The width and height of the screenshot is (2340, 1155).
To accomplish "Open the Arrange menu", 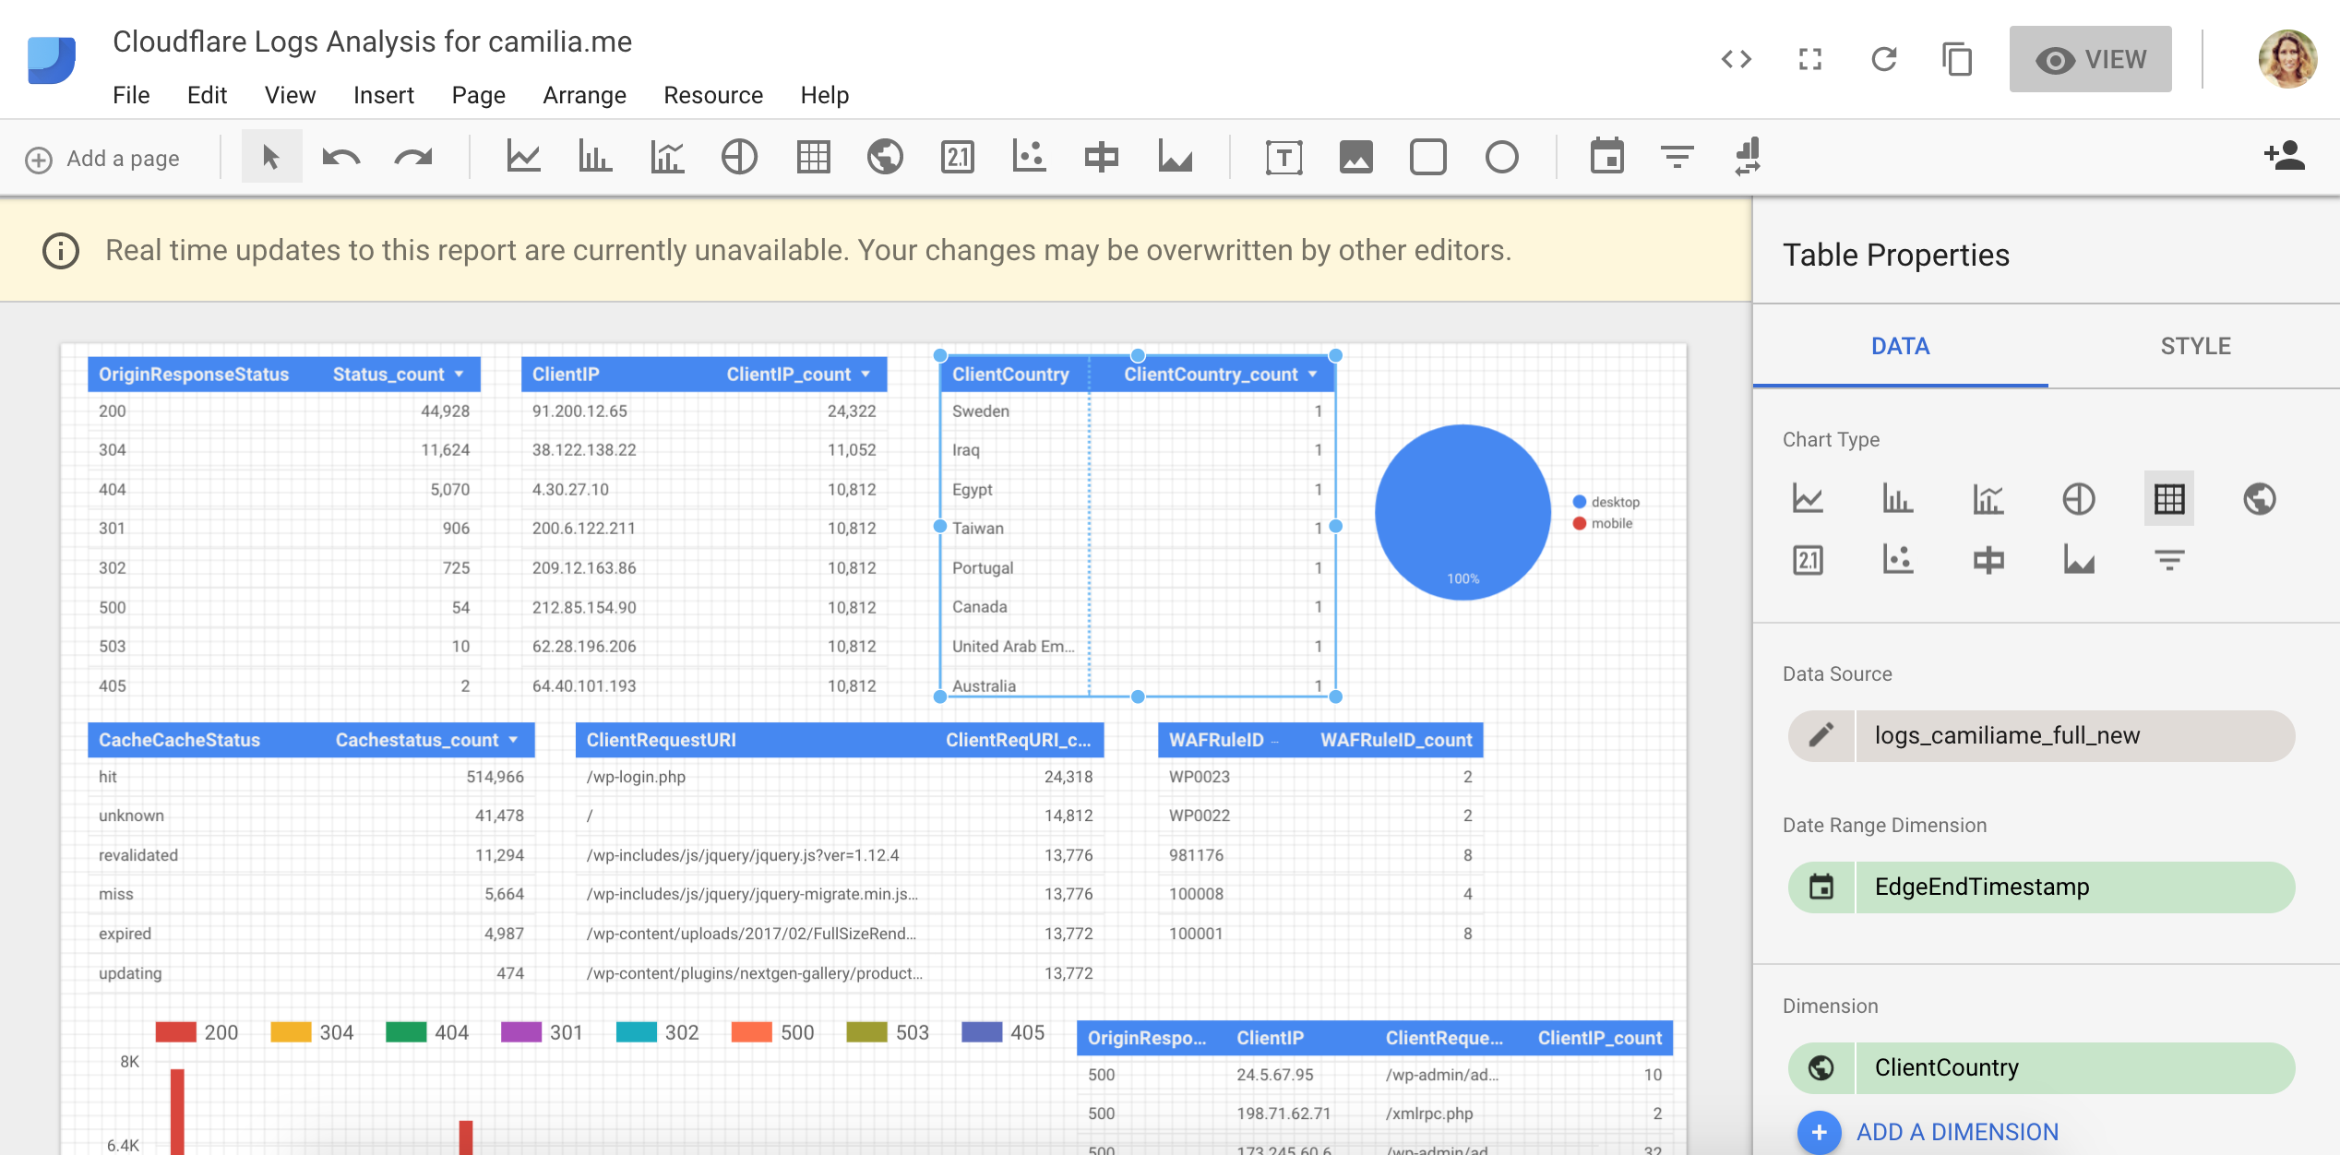I will [584, 95].
